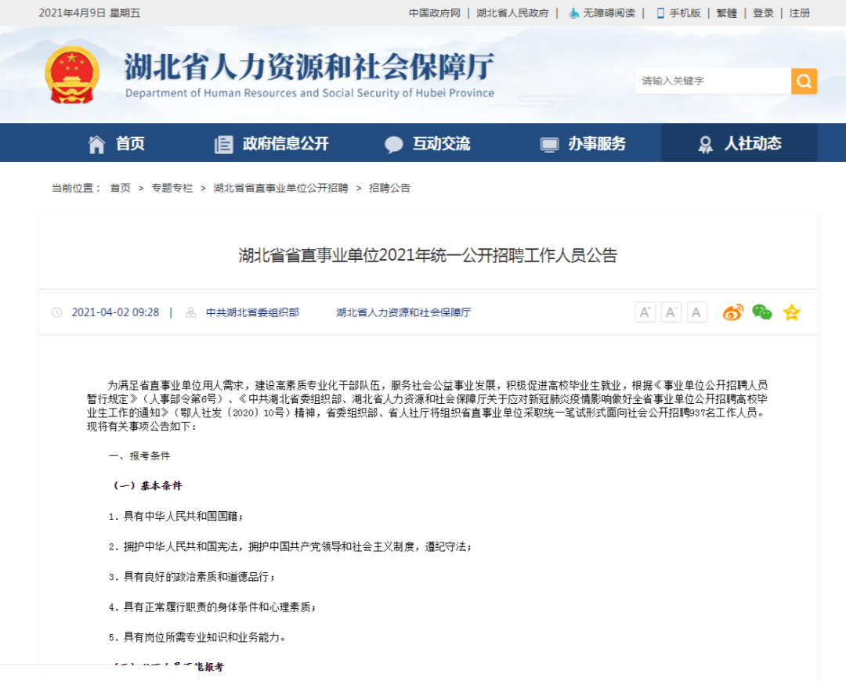
Task: Click the orange search magnifier button
Action: pos(804,81)
